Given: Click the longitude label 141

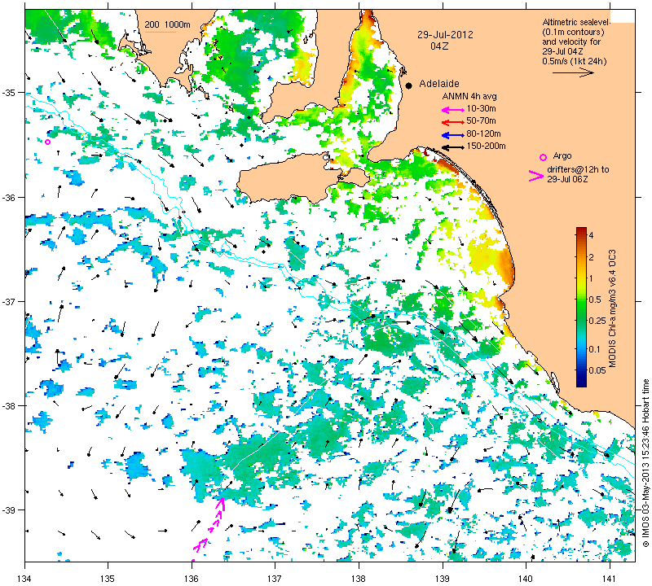Looking at the screenshot, I should tap(610, 578).
